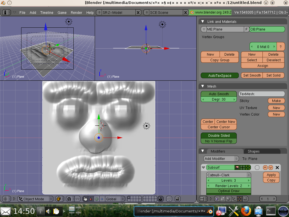Open the Object Mode dropdown
Viewport: 289px width, 217px height.
[x=35, y=199]
